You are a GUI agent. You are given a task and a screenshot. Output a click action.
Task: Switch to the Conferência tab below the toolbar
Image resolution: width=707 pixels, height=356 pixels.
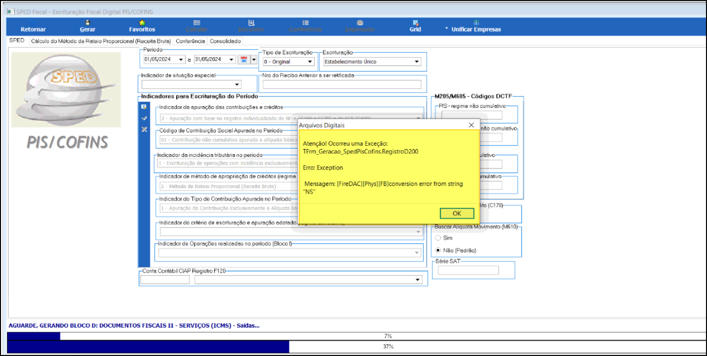pyautogui.click(x=190, y=42)
